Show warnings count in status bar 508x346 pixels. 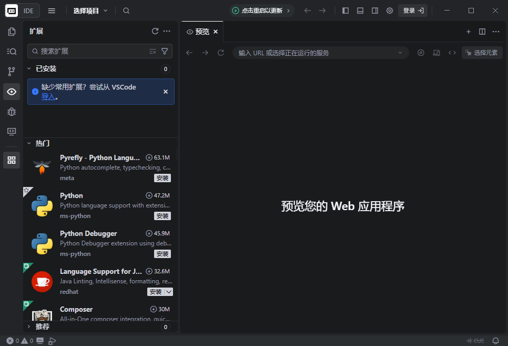coord(27,341)
